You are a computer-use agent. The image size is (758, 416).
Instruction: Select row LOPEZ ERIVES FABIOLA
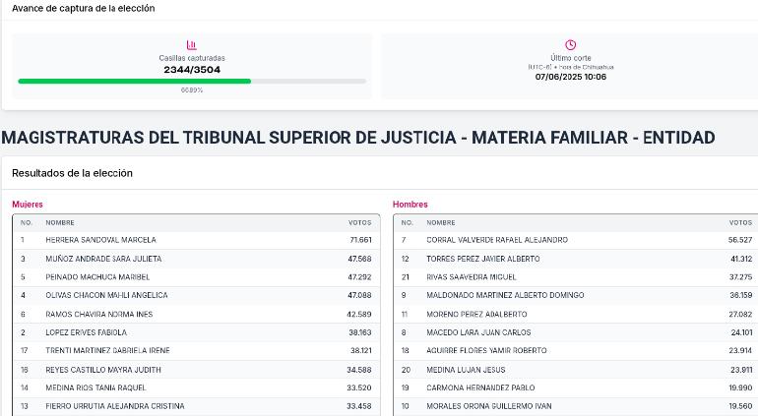(x=196, y=332)
